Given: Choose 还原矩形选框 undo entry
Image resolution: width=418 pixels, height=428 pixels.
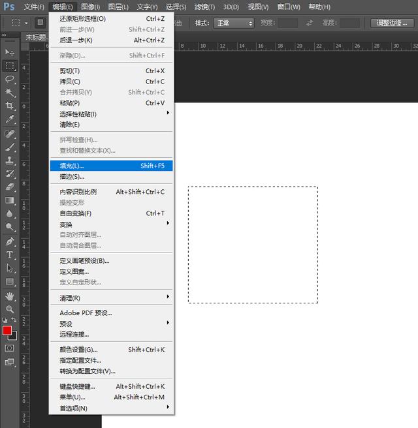Looking at the screenshot, I should pyautogui.click(x=111, y=18).
